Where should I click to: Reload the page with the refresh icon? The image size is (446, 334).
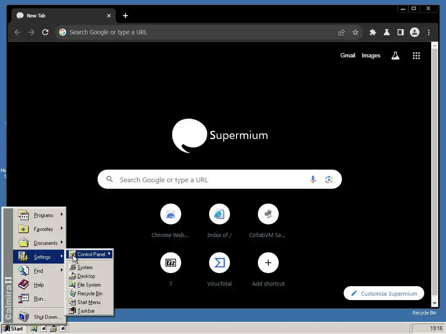click(x=45, y=32)
